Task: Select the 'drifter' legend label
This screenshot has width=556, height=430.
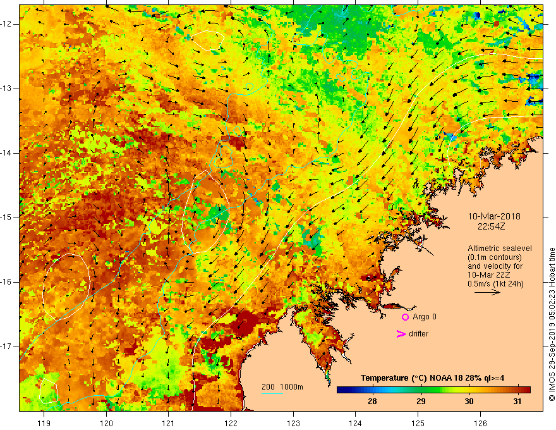Action: tap(418, 334)
